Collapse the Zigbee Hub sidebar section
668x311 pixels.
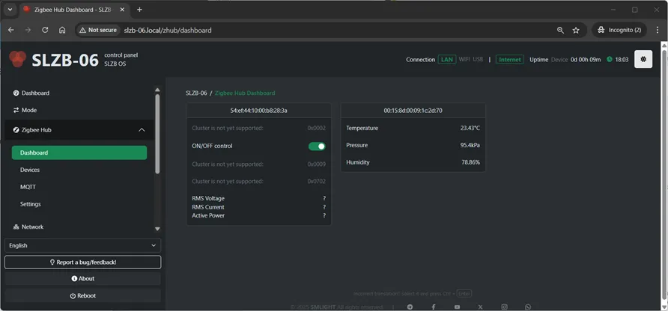tap(141, 130)
